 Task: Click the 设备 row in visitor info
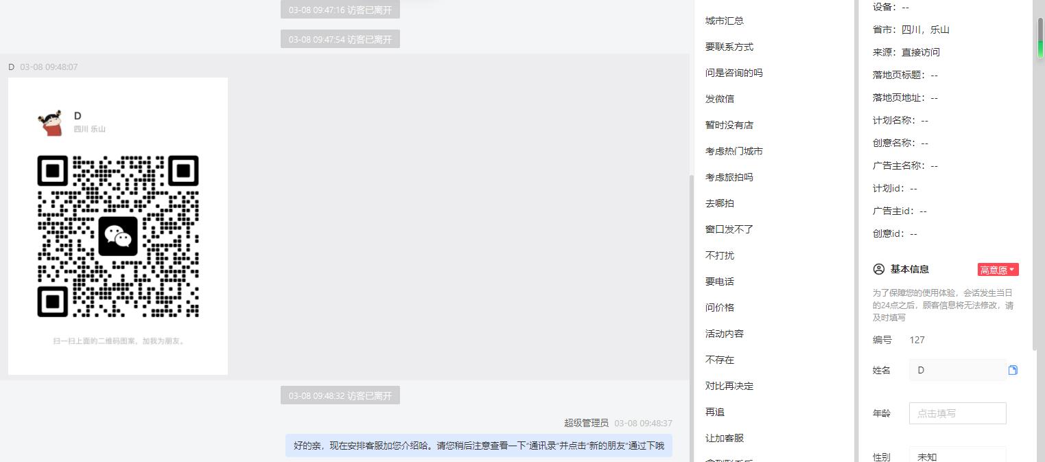click(x=891, y=7)
